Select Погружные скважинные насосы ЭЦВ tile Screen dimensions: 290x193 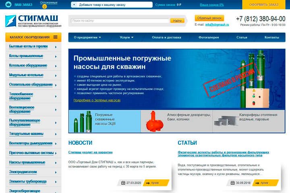(105, 121)
